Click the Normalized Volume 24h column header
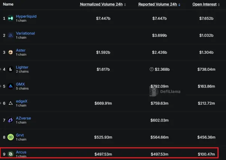This screenshot has width=226, height=160. click(101, 4)
